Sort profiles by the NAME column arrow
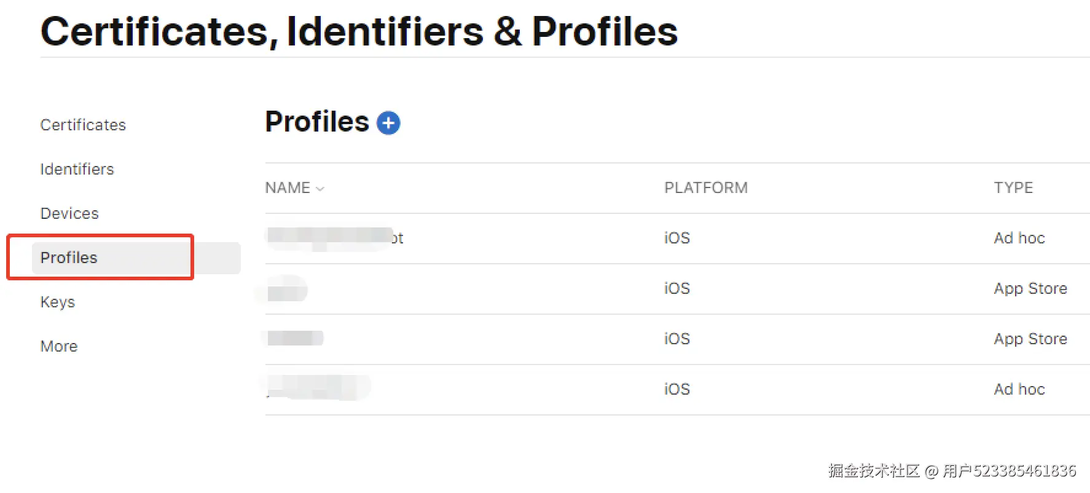Image resolution: width=1090 pixels, height=493 pixels. 320,189
